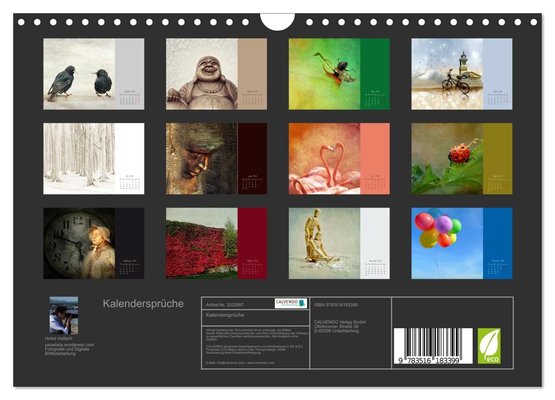Open the paradalis.wordpress.com link

(69, 344)
